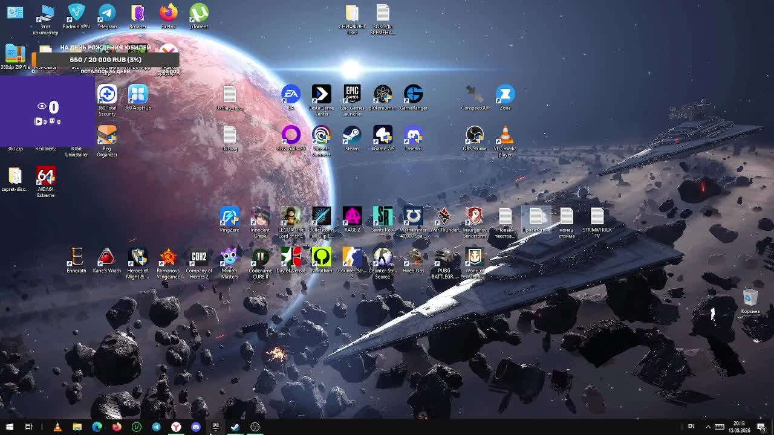Open Task View on the taskbar
Viewport: 774px width, 435px height.
point(28,427)
